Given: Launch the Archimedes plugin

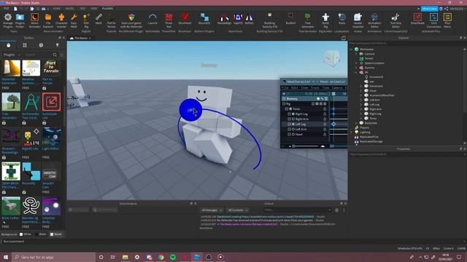Looking at the screenshot, I should [x=153, y=19].
